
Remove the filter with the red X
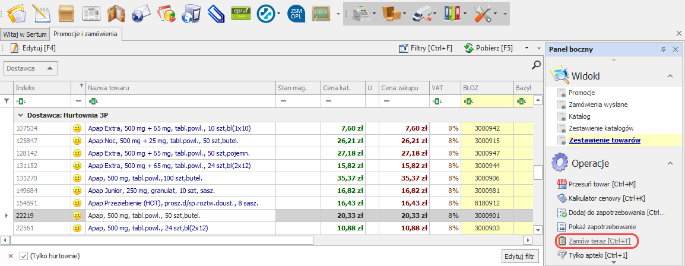coord(11,256)
